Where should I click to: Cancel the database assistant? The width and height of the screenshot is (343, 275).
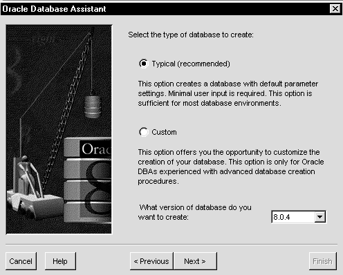(x=21, y=261)
